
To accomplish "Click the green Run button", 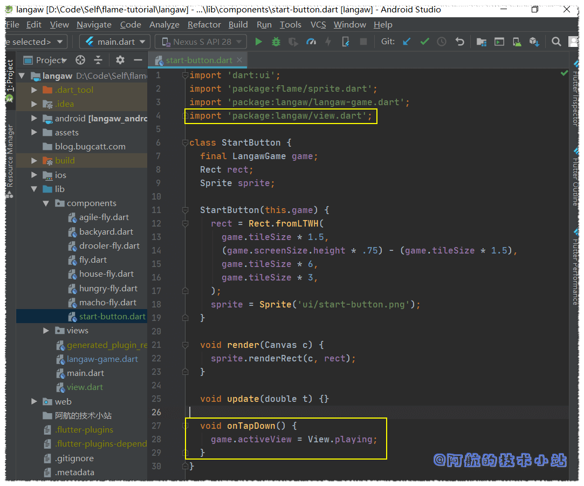I will (x=259, y=42).
